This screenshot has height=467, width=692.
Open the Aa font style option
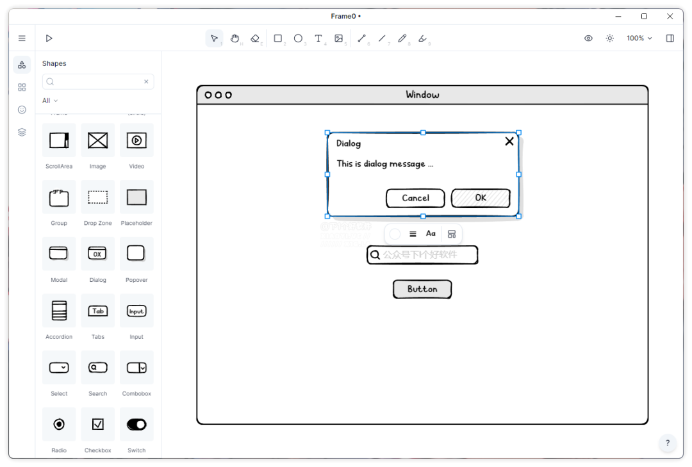[x=431, y=234]
